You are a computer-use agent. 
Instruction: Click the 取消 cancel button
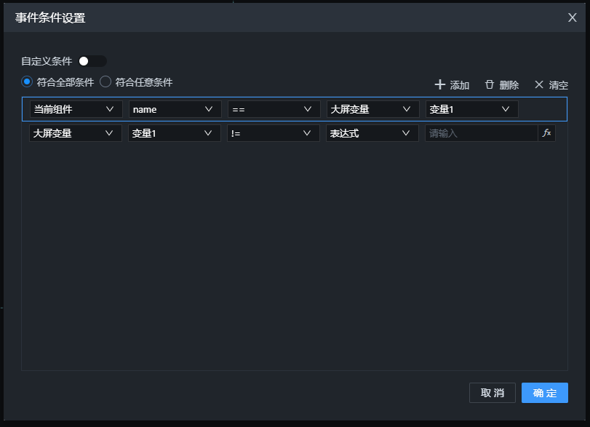click(x=493, y=393)
